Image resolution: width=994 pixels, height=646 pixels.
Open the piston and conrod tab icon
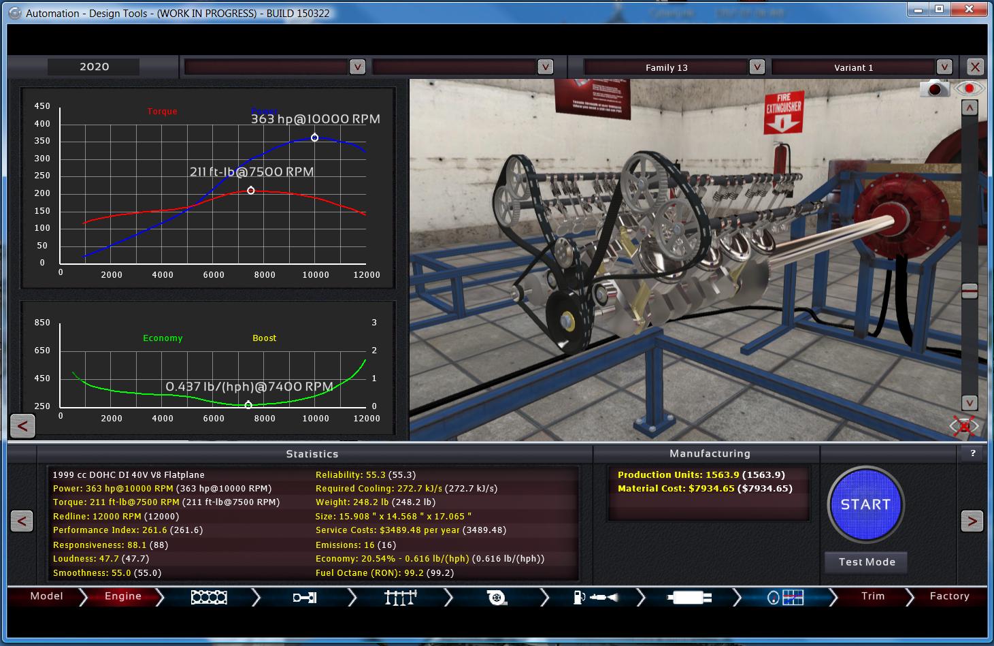[305, 597]
